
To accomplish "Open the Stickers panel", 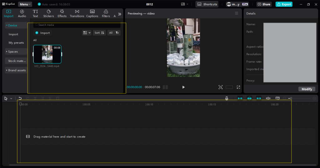I will [48, 13].
